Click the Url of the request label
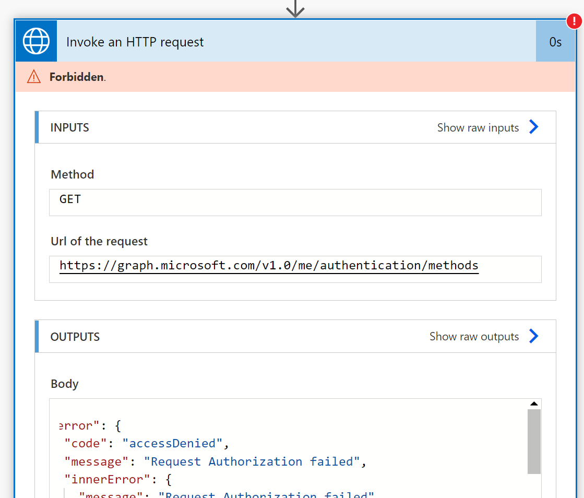 [99, 241]
